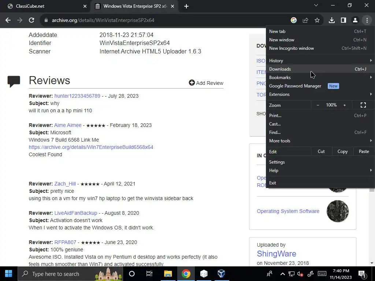View site information padlock icon
Screen dimensions: 375x281
pos(46,20)
